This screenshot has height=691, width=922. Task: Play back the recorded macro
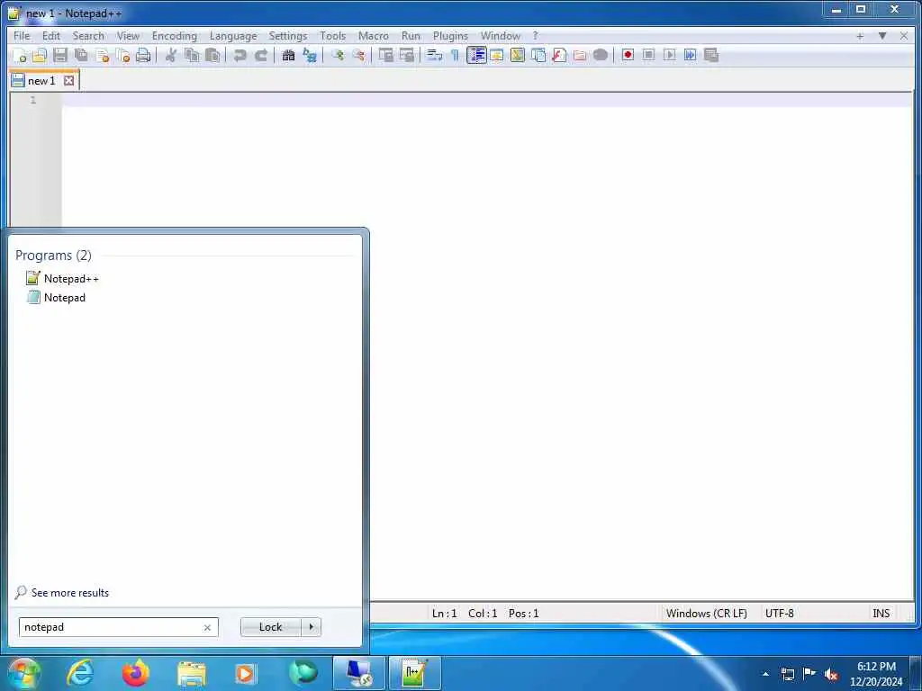(669, 55)
